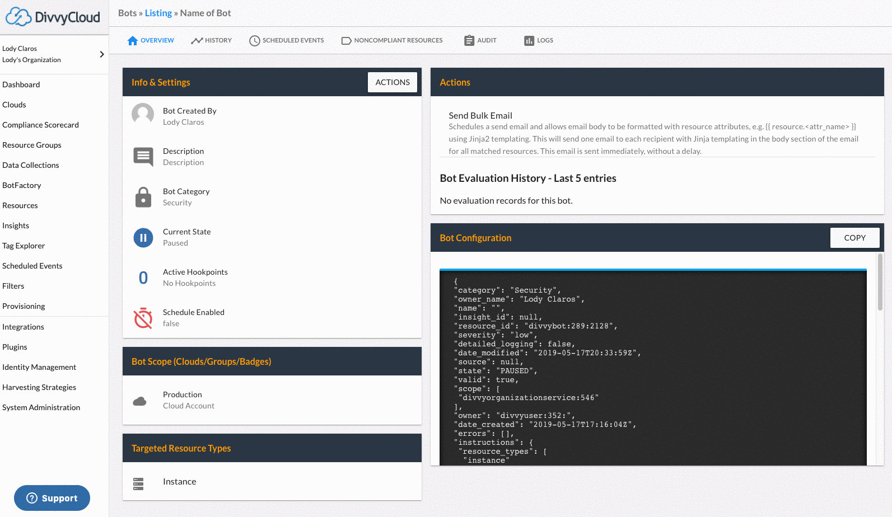Go to Insights in the sidebar
The width and height of the screenshot is (892, 517).
point(16,225)
